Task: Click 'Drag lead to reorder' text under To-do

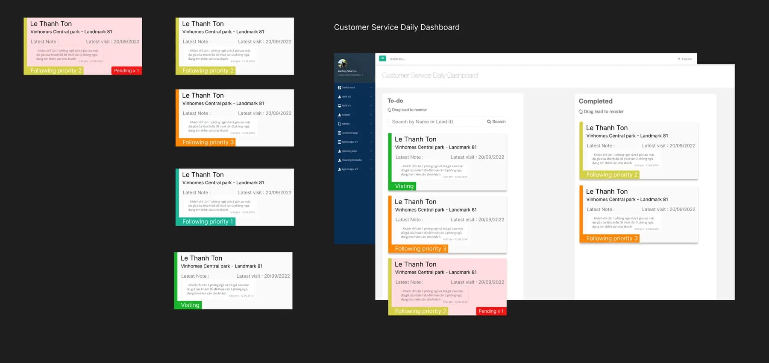Action: tap(409, 110)
